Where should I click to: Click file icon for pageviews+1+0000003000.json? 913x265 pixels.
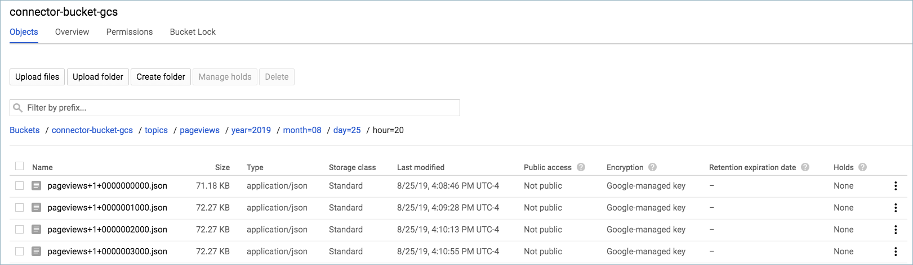tap(37, 252)
